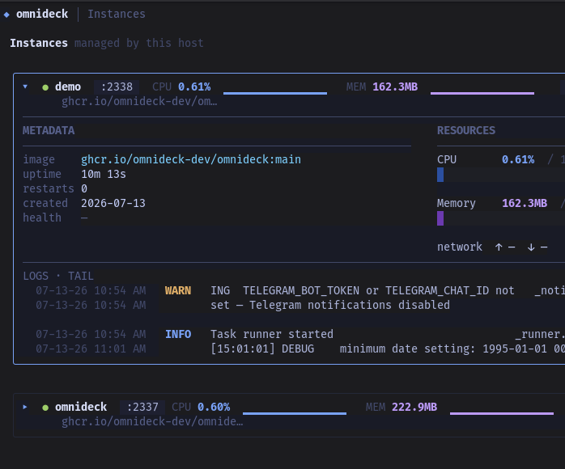Image resolution: width=565 pixels, height=469 pixels.
Task: Click demo header memory usage bar
Action: pyautogui.click(x=482, y=93)
